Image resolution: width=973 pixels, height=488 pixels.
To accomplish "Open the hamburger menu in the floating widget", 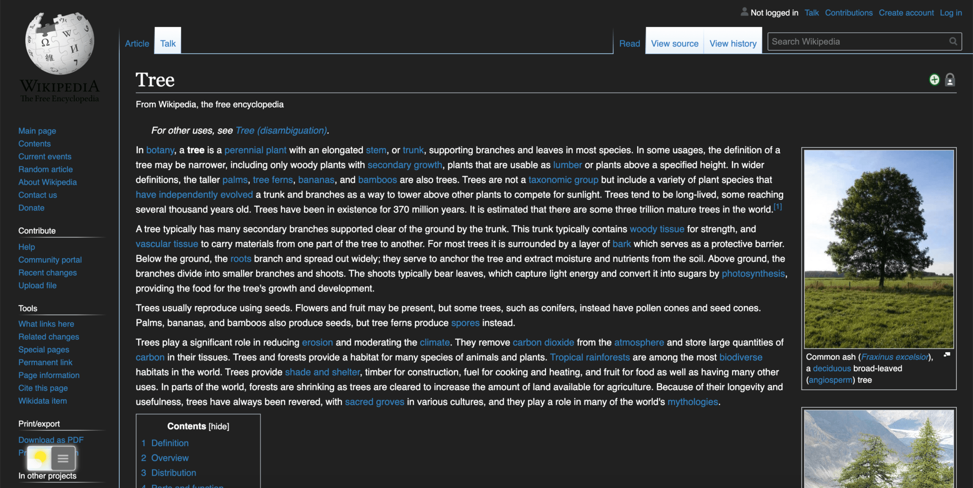I will click(x=63, y=458).
